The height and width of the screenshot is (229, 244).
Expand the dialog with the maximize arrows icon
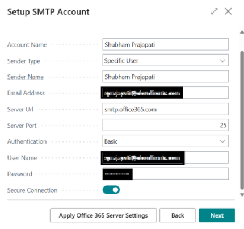(x=214, y=11)
